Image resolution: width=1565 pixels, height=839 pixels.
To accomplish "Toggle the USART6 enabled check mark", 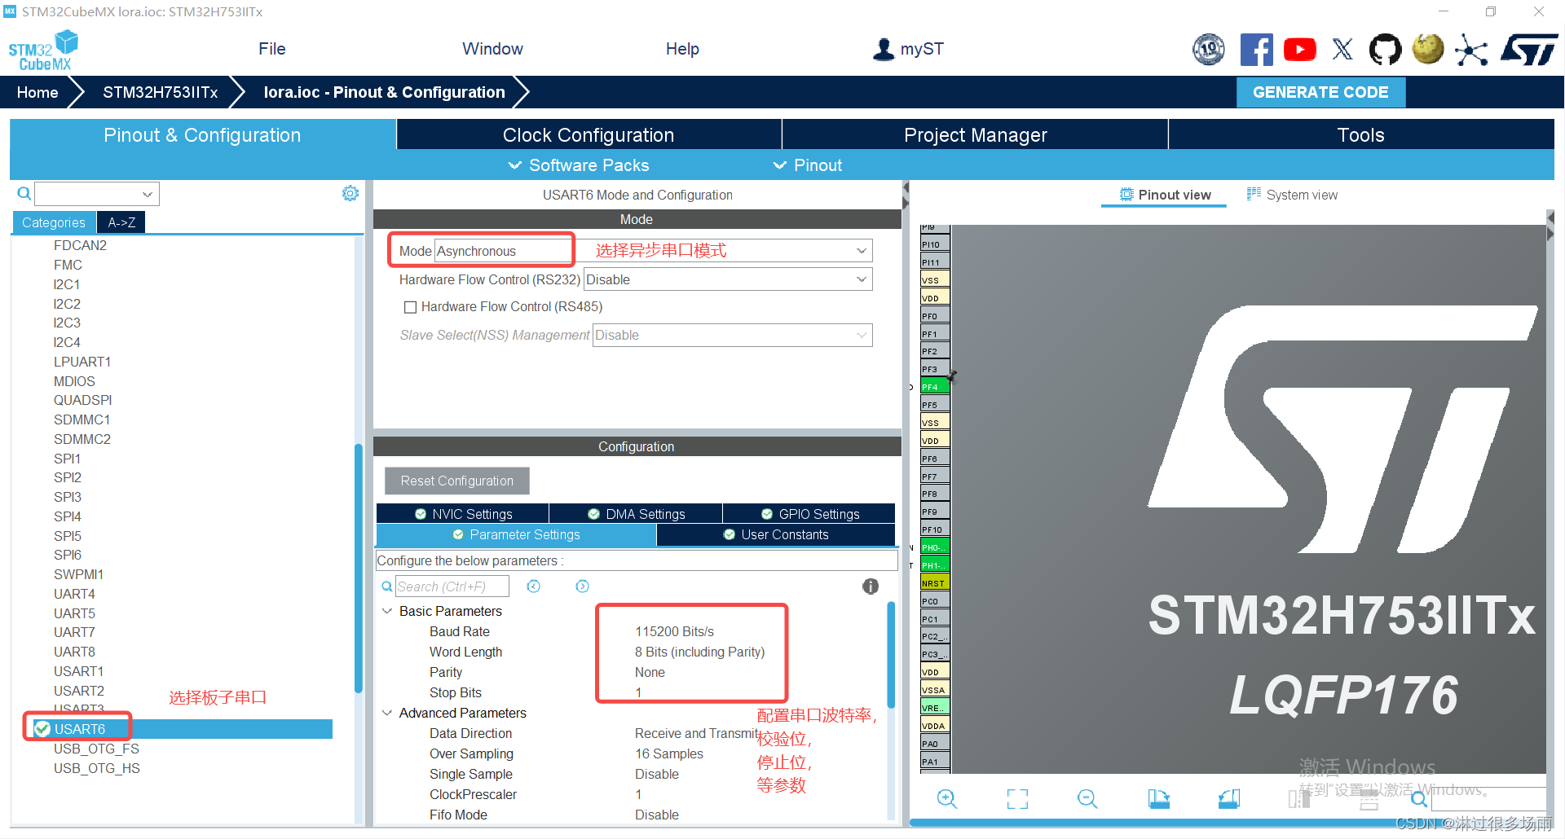I will [x=42, y=728].
